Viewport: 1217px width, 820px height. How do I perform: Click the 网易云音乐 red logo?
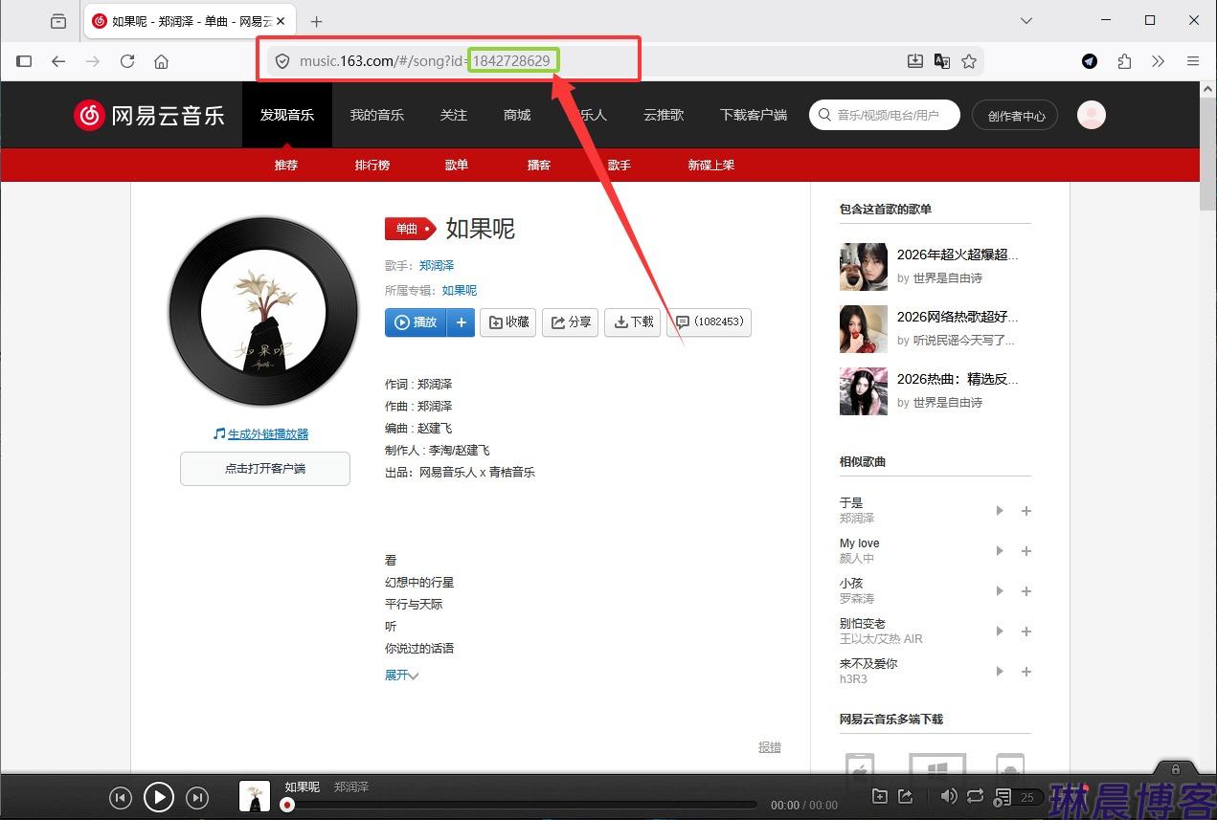click(x=148, y=114)
